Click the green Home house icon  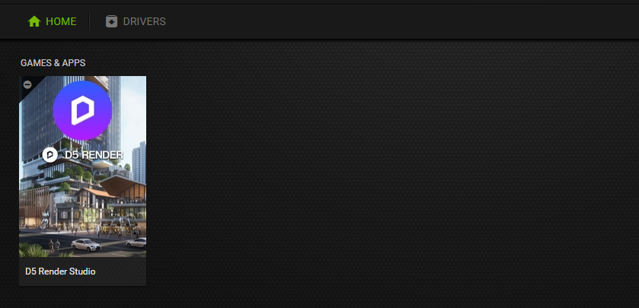tap(34, 21)
